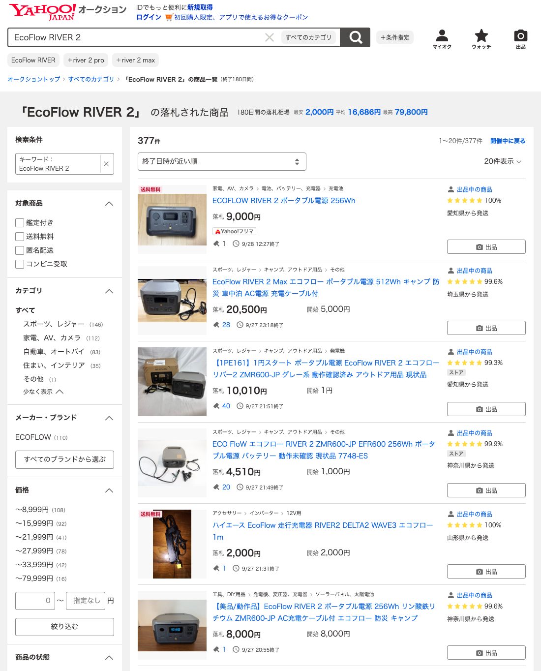Click the 絞り込む button

point(64,627)
